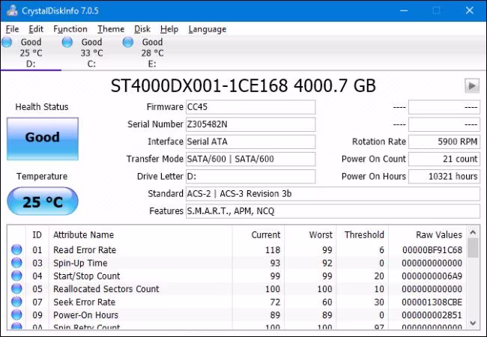
Task: Click the 25 °C temperature button
Action: coord(43,201)
